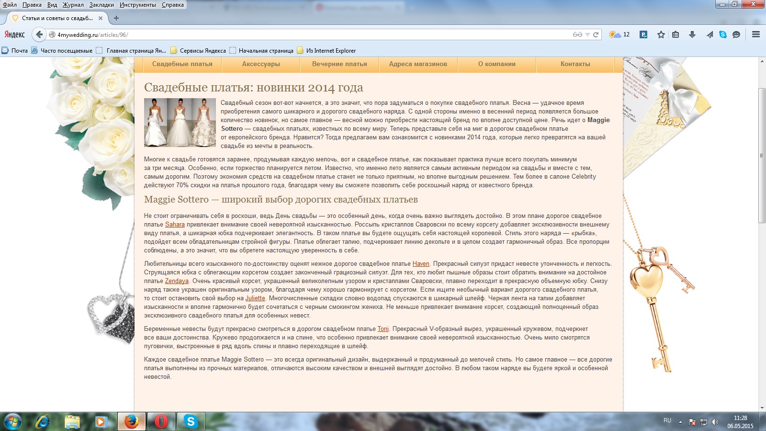766x431 pixels.
Task: Open the Инструменты menu
Action: (138, 5)
